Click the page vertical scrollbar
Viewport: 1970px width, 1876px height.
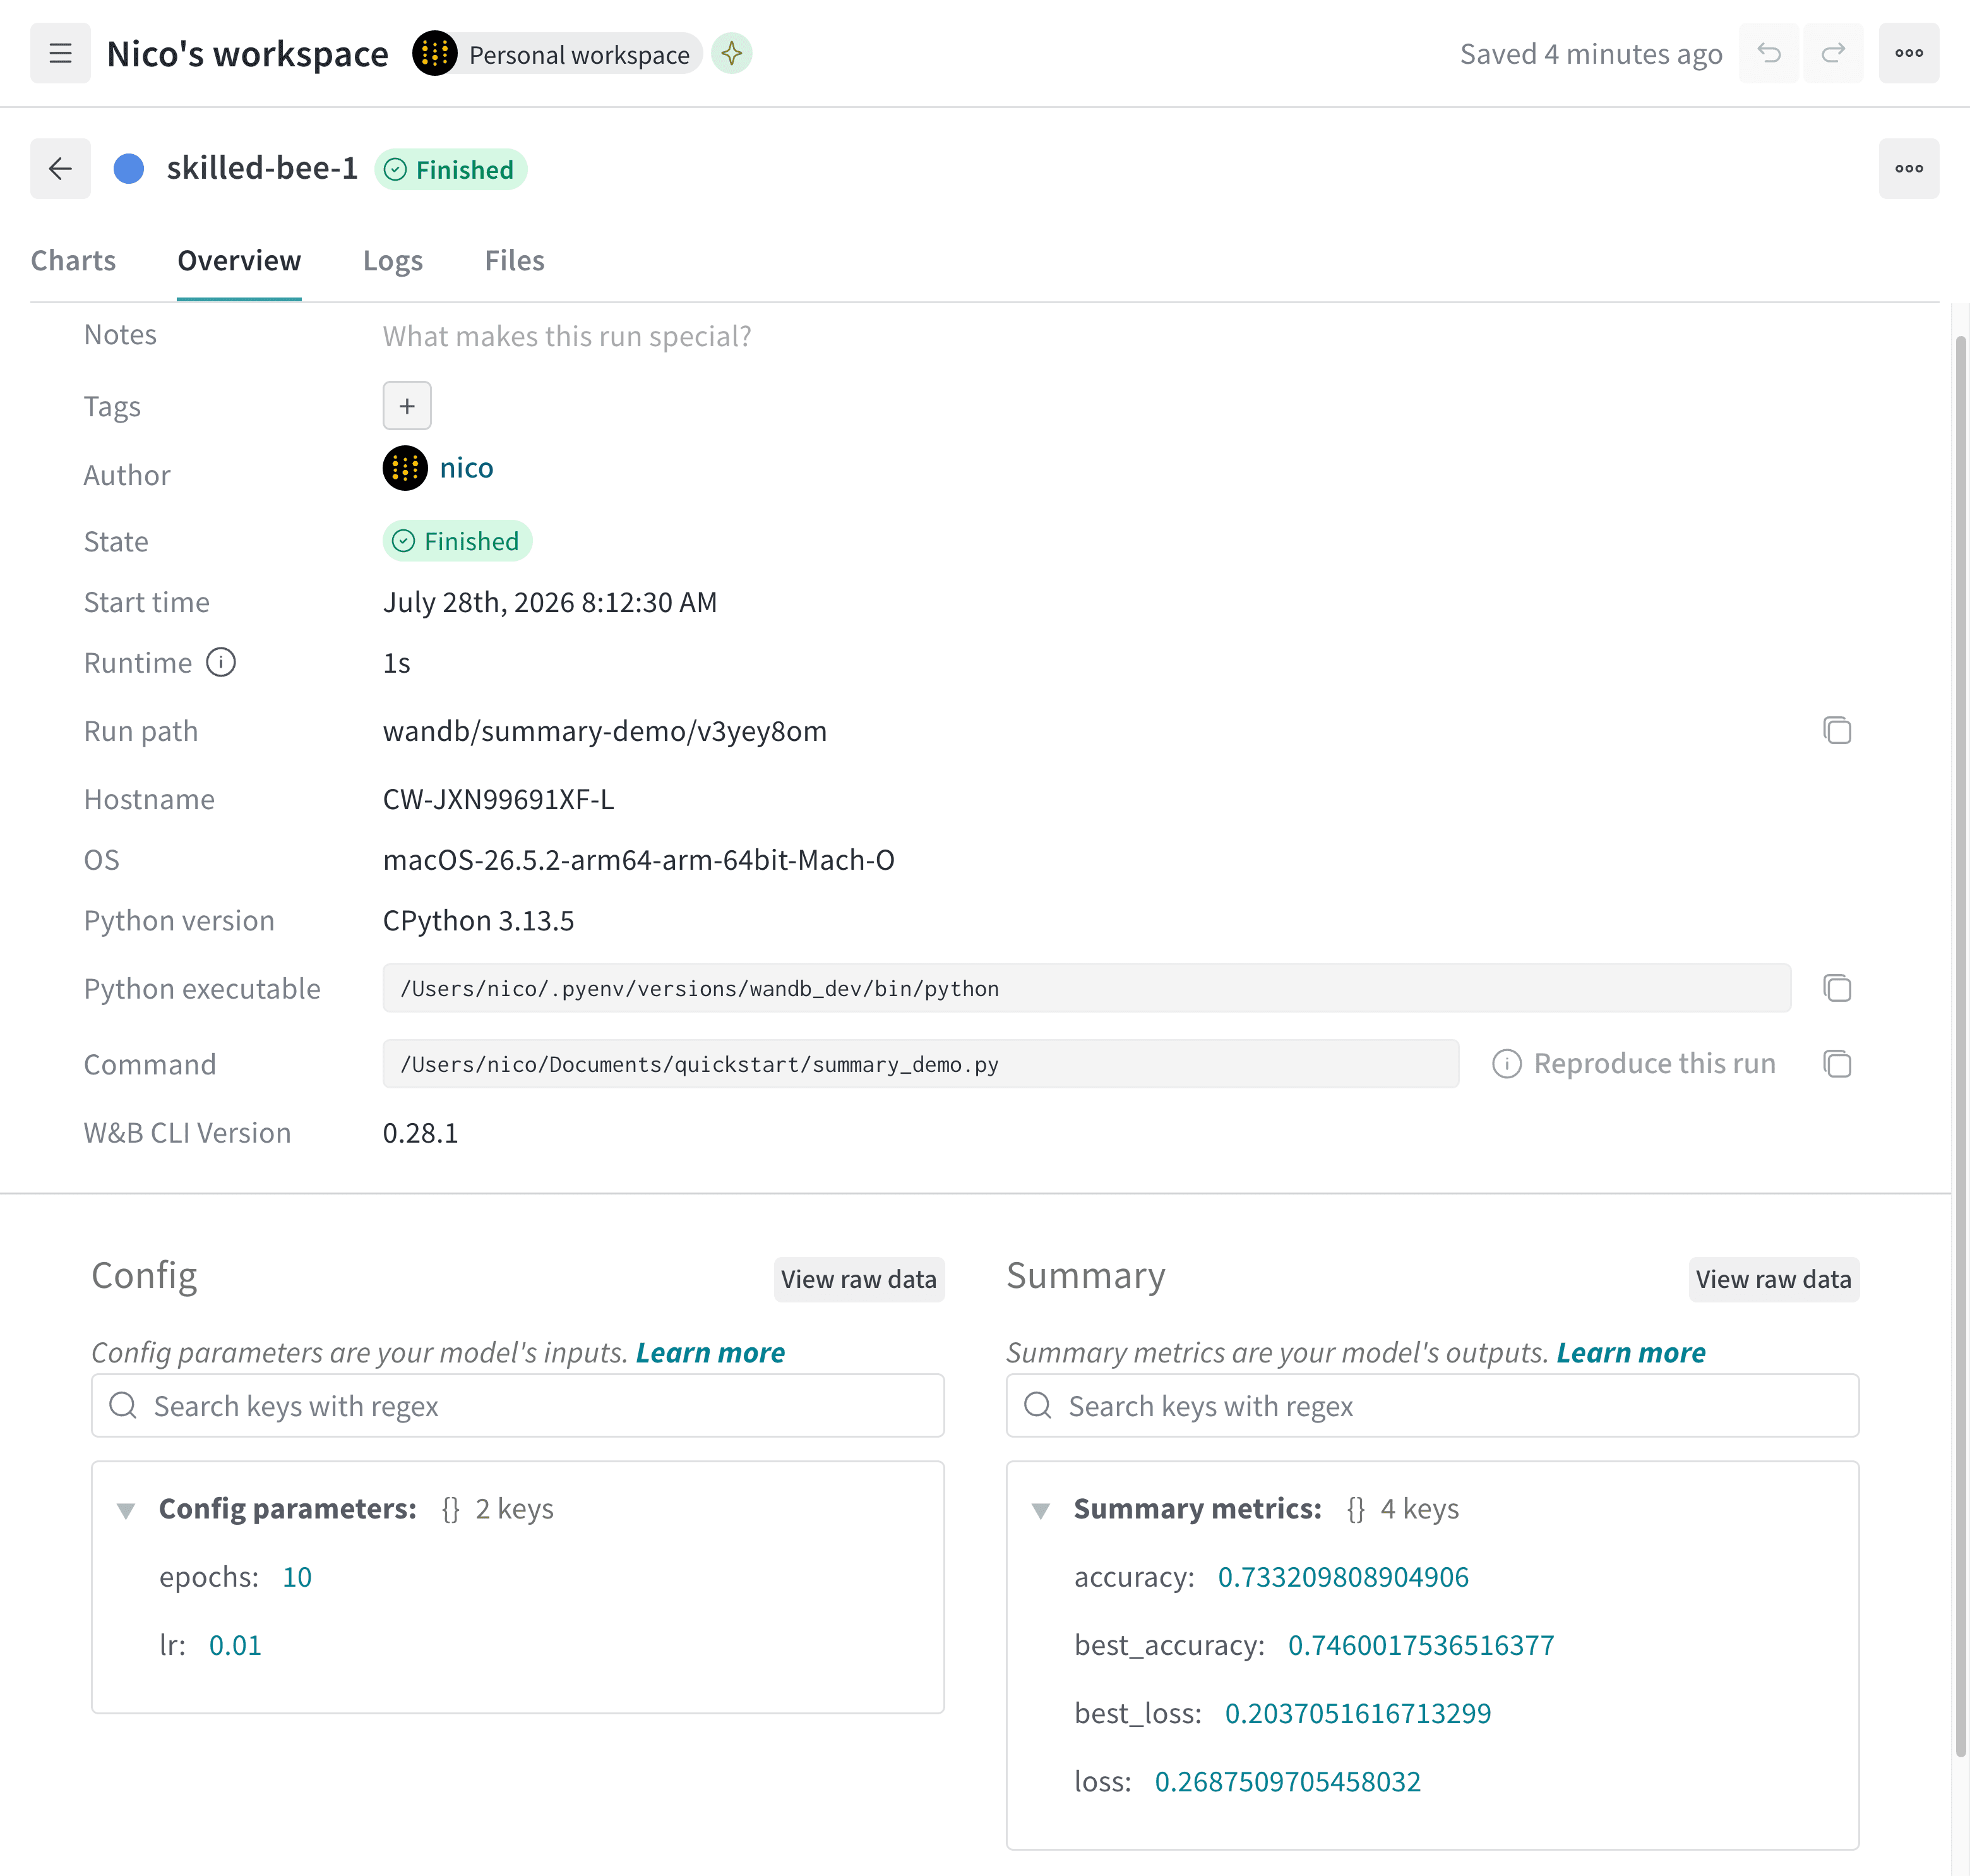1960,1045
